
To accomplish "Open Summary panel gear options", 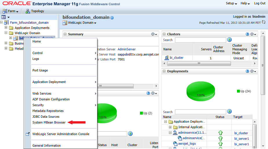I will pyautogui.click(x=154, y=34).
